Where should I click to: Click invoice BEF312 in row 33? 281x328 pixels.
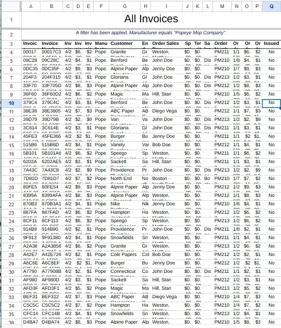[51, 297]
